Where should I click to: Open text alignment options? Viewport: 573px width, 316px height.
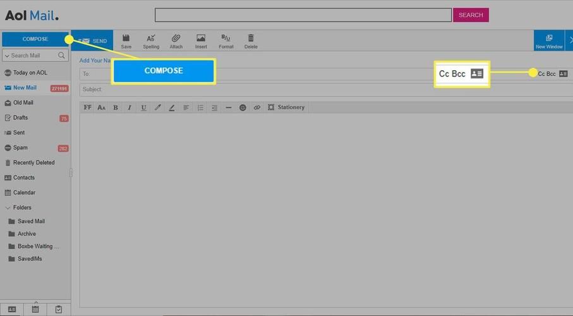point(186,107)
